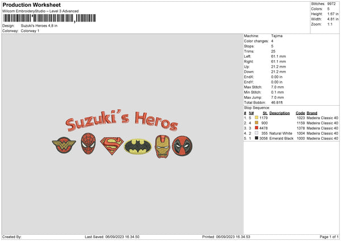The width and height of the screenshot is (341, 241).
Task: Select the yellow Batman oval logo
Action: tap(138, 147)
